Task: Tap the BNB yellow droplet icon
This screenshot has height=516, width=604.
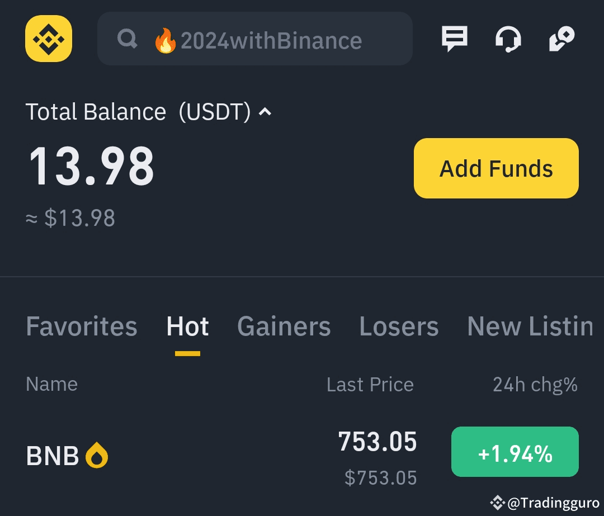Action: [97, 456]
